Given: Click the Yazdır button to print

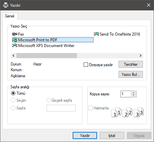Looking at the screenshot, I should pyautogui.click(x=85, y=136).
